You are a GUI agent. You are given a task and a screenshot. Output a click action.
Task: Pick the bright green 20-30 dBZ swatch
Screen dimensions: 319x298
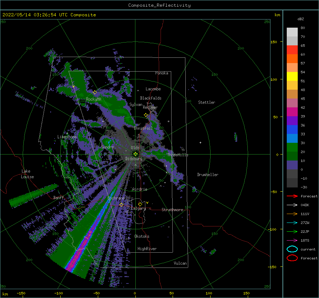pyautogui.click(x=292, y=147)
